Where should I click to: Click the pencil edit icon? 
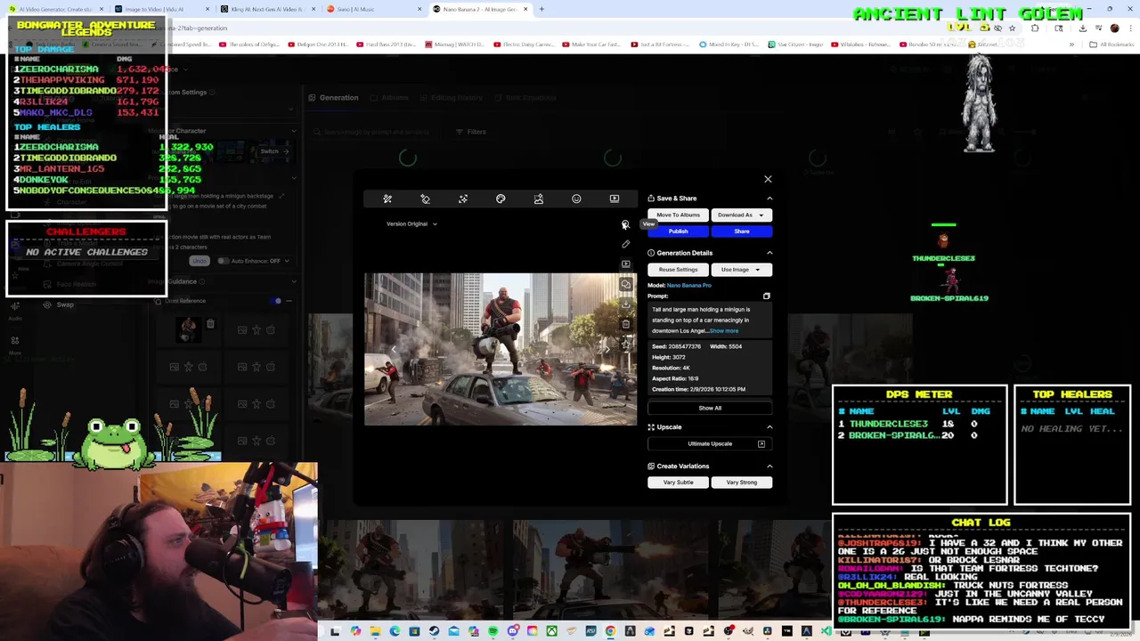coord(625,244)
